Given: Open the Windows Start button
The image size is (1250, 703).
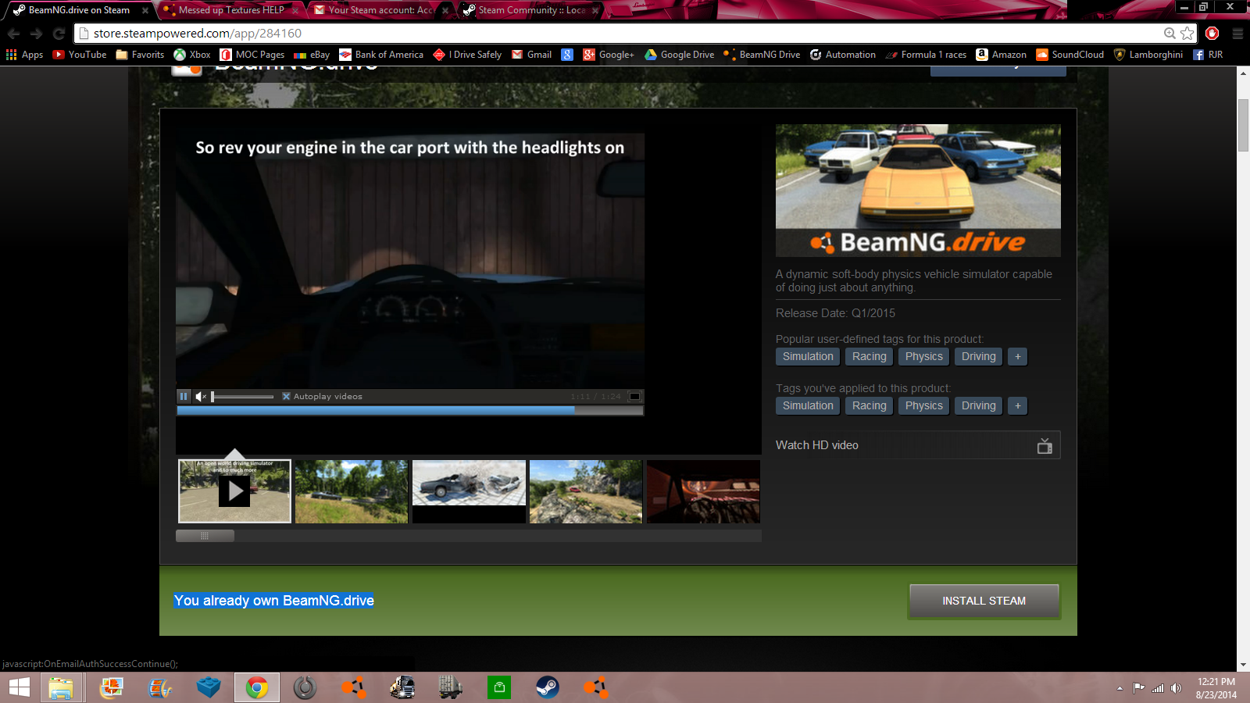Looking at the screenshot, I should (x=20, y=687).
